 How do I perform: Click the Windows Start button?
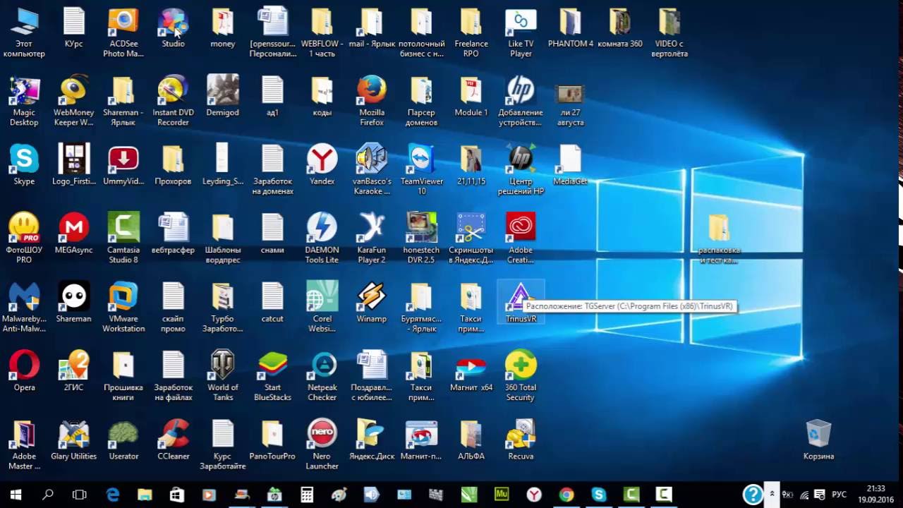[x=16, y=495]
